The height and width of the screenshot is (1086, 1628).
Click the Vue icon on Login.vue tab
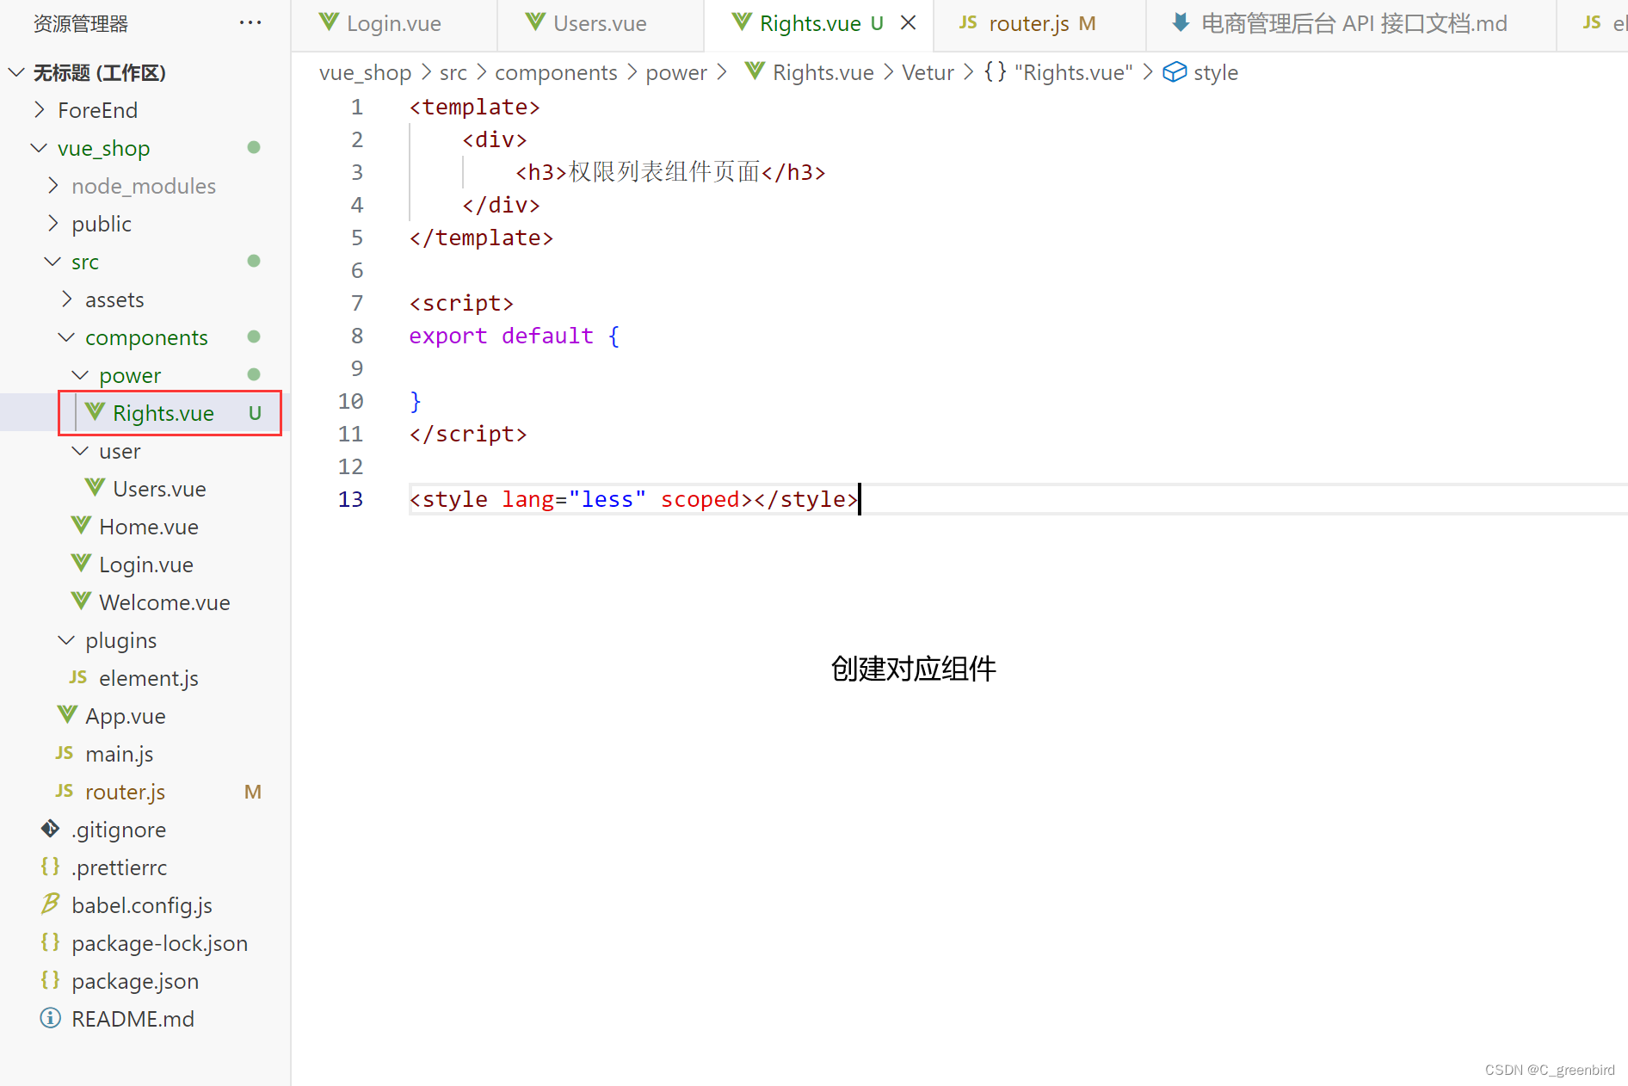pyautogui.click(x=329, y=22)
